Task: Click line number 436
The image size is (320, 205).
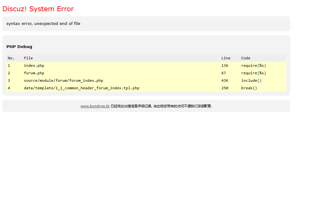Action: click(x=225, y=81)
